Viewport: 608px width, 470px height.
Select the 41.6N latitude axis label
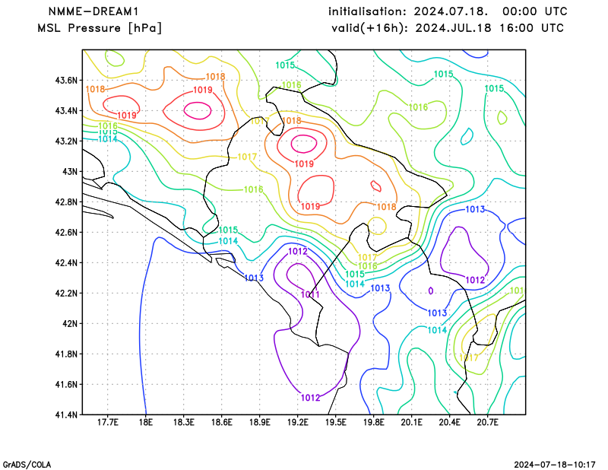66,384
